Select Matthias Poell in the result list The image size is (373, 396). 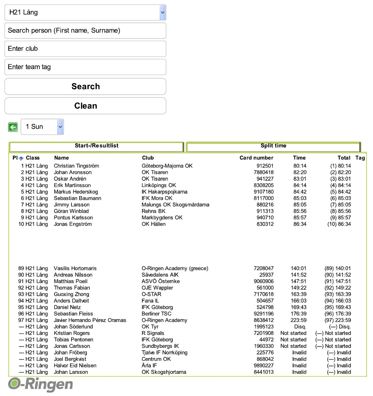[x=71, y=281]
